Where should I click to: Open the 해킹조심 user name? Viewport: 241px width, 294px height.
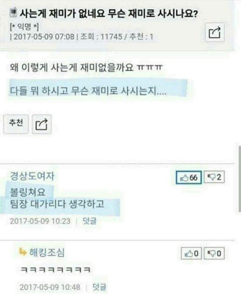[x=47, y=253]
